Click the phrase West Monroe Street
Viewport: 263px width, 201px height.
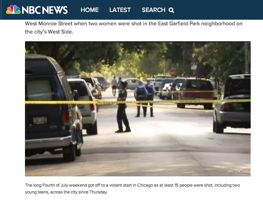click(49, 24)
